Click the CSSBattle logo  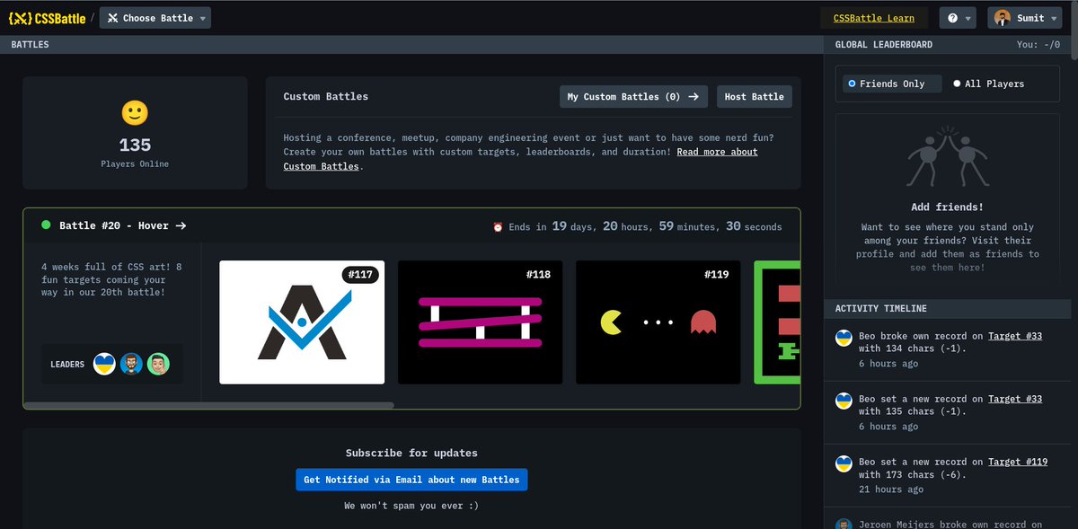pos(47,18)
